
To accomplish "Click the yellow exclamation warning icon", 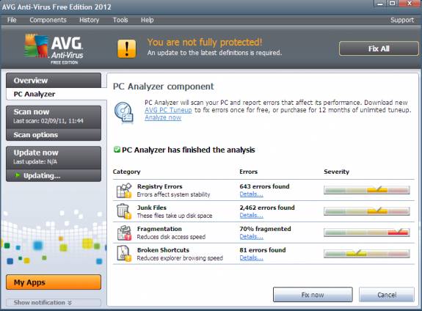I will tap(127, 48).
